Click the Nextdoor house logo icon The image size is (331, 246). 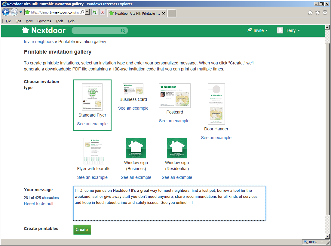[x=26, y=30]
